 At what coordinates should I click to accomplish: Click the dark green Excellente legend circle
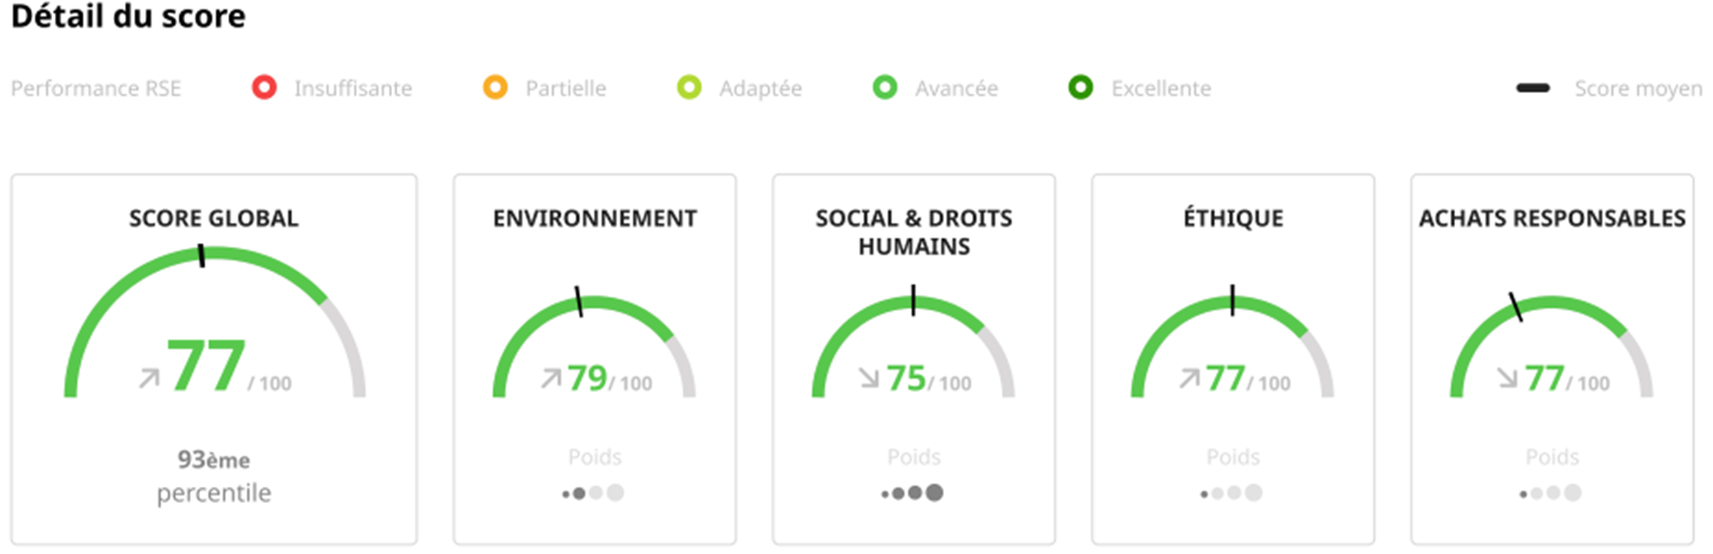(x=1080, y=88)
